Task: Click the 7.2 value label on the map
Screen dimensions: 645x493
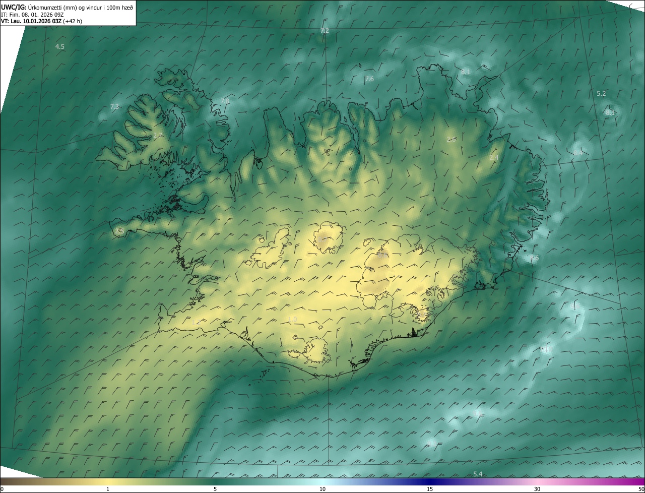Action: (x=325, y=31)
